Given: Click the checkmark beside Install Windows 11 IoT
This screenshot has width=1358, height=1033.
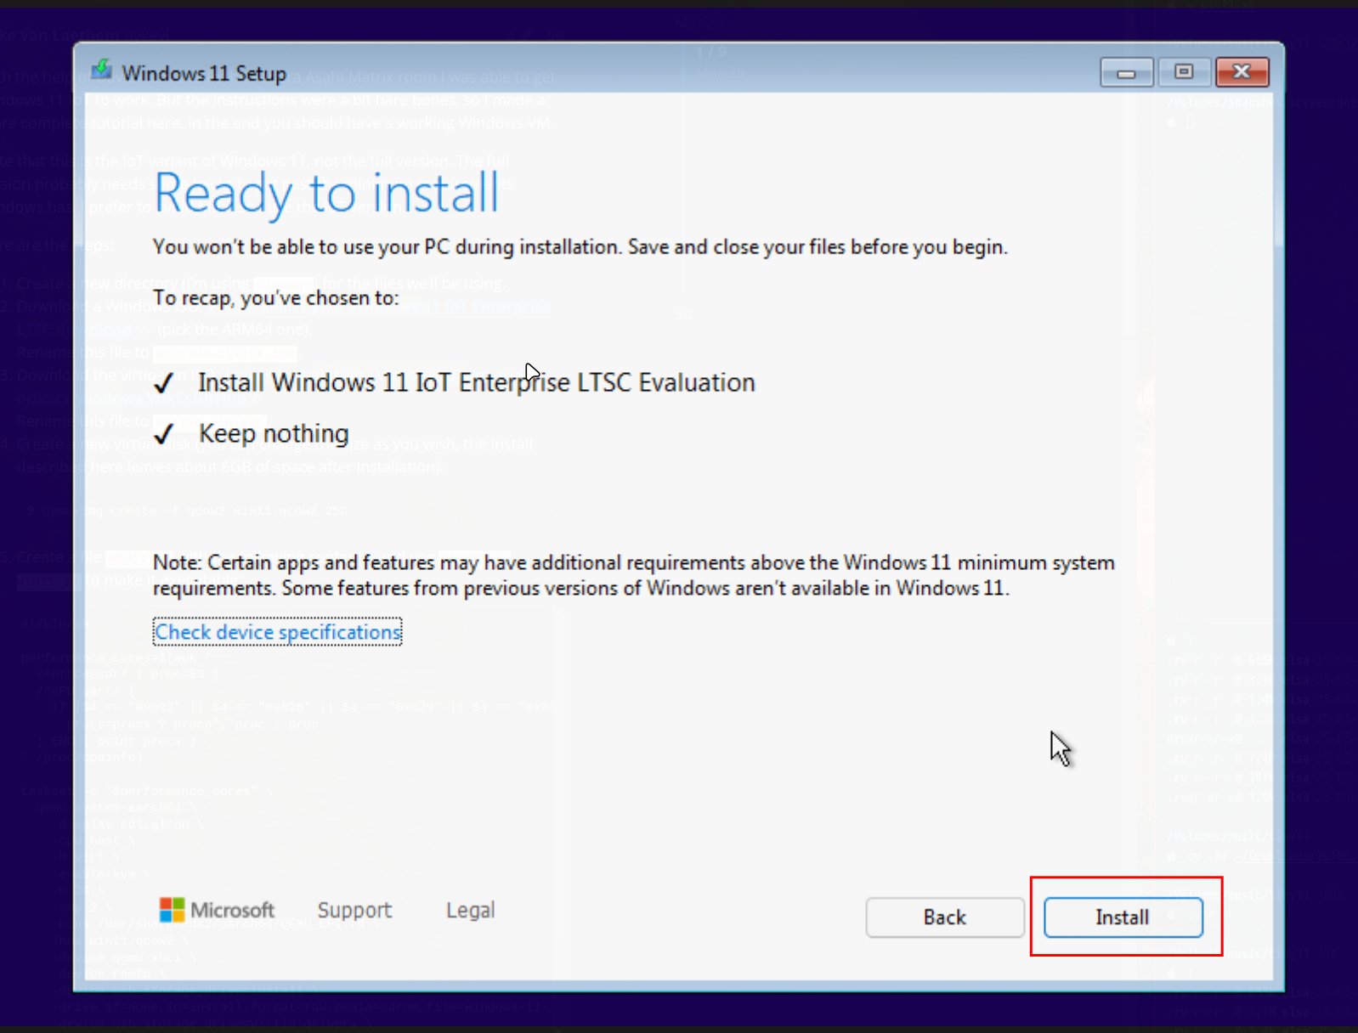Looking at the screenshot, I should (x=164, y=384).
